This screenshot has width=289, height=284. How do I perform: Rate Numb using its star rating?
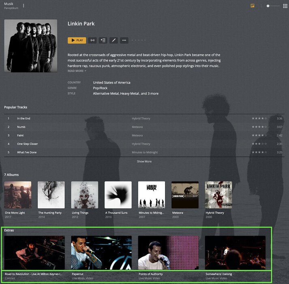click(x=259, y=127)
